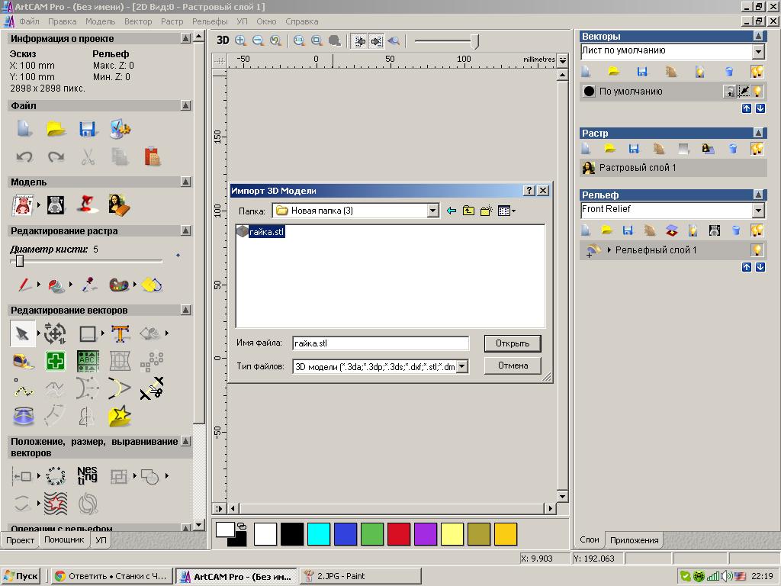Select гайка.stl file in list
This screenshot has height=586, width=781.
261,232
